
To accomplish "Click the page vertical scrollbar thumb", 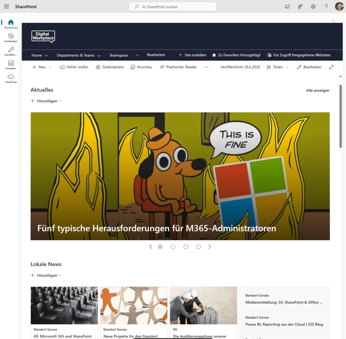I will pos(341,116).
